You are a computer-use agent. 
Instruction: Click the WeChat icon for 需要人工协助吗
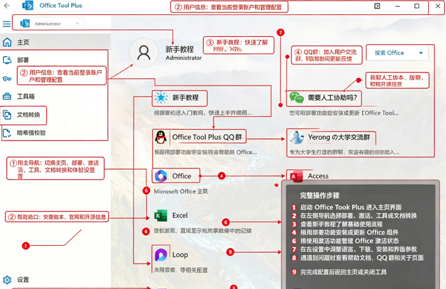297,98
